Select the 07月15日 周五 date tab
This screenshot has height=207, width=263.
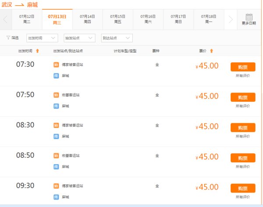point(118,19)
